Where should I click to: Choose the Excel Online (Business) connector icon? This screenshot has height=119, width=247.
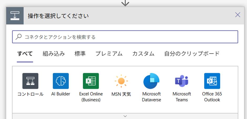(91, 81)
